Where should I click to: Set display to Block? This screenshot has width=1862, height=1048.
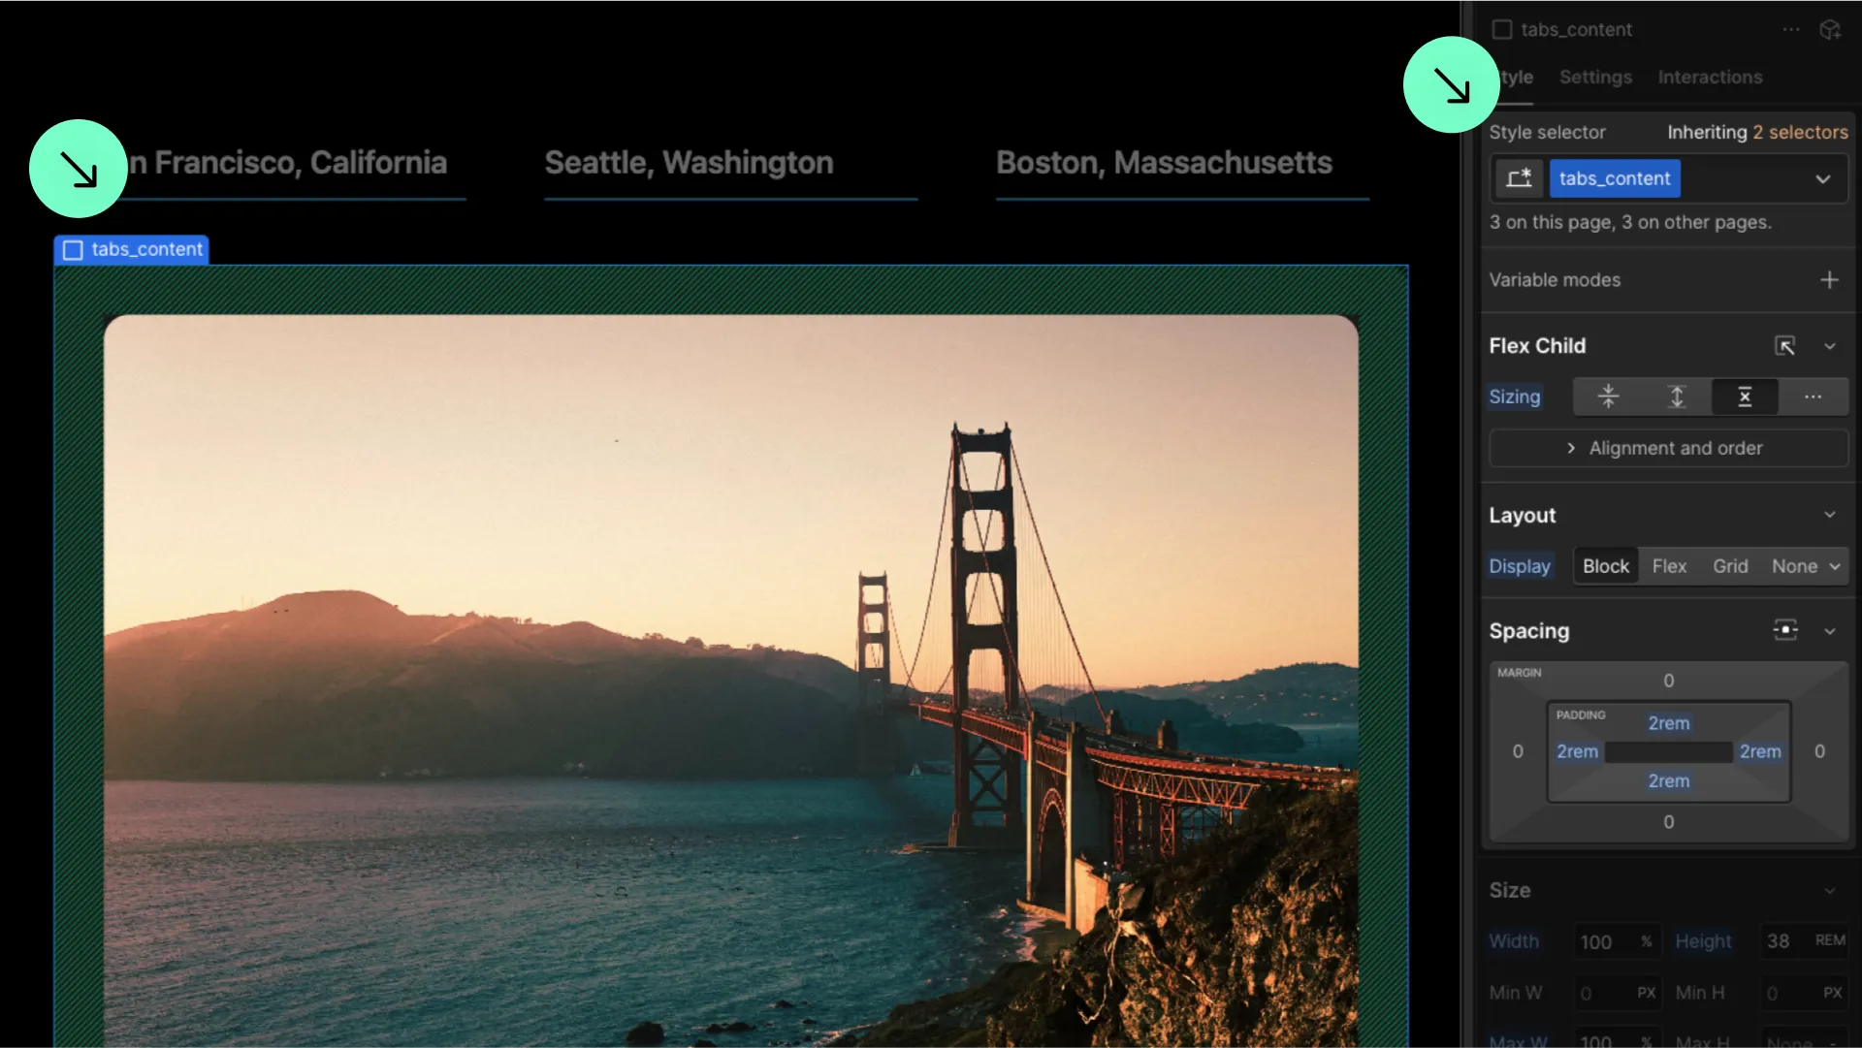[1606, 566]
